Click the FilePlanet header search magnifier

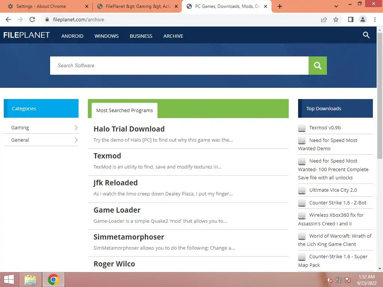pyautogui.click(x=366, y=35)
